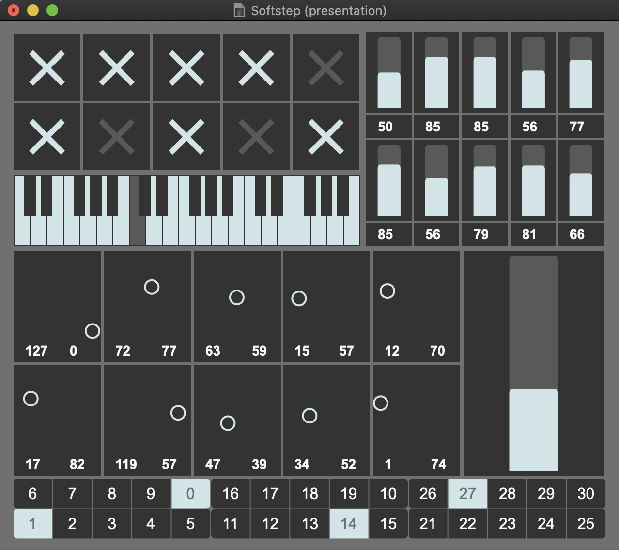Click the circle handle in the 1 / 74 pad
619x550 pixels.
tap(381, 403)
